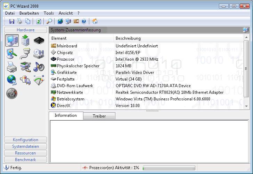253x174 pixels.
Task: Click the 'Fertig.' status bar text
Action: point(16,168)
